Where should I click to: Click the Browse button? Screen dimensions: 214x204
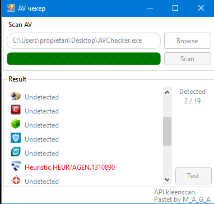coord(188,41)
